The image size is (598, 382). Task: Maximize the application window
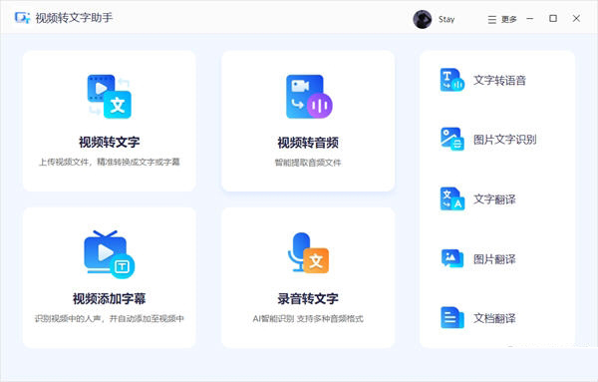[x=553, y=18]
